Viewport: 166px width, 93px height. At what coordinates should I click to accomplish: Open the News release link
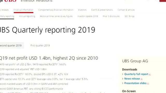[132, 79]
